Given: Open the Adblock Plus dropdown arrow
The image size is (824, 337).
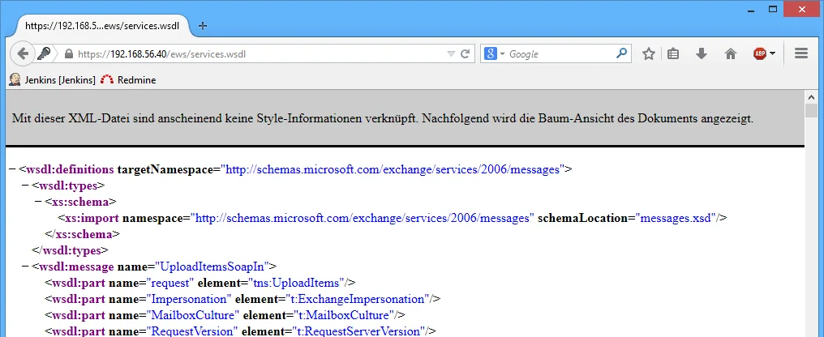Looking at the screenshot, I should click(772, 53).
